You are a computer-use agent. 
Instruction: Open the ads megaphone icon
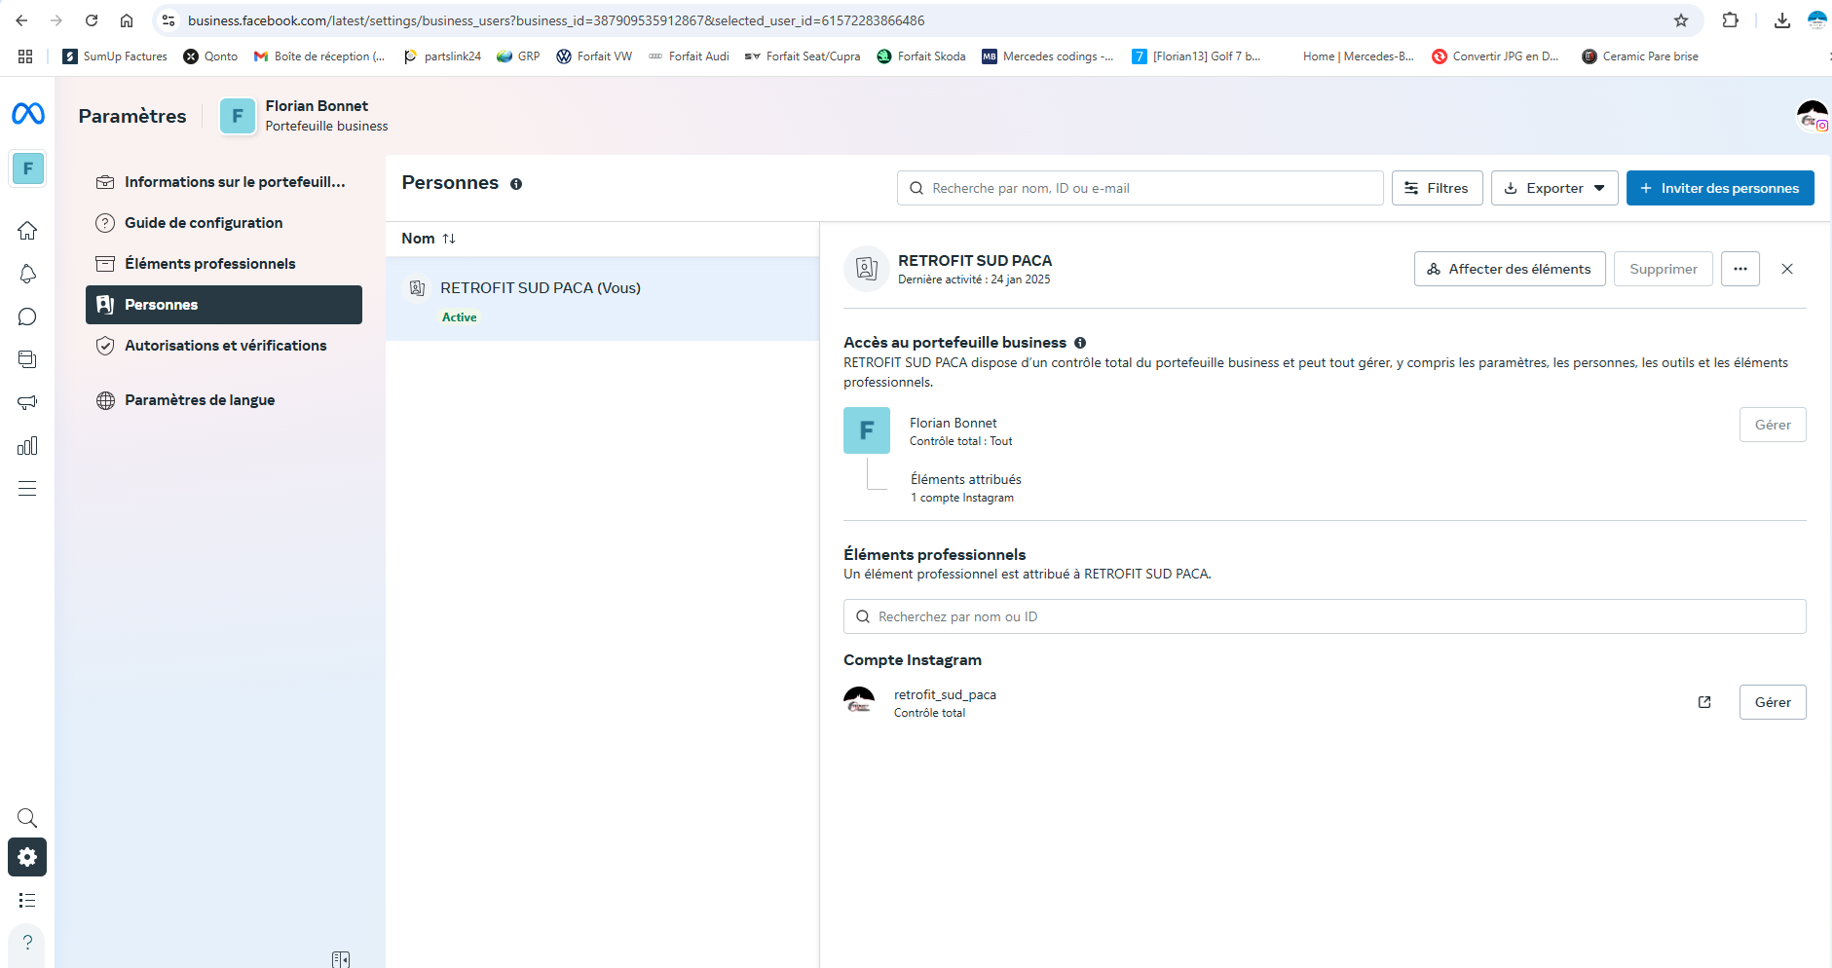[27, 402]
